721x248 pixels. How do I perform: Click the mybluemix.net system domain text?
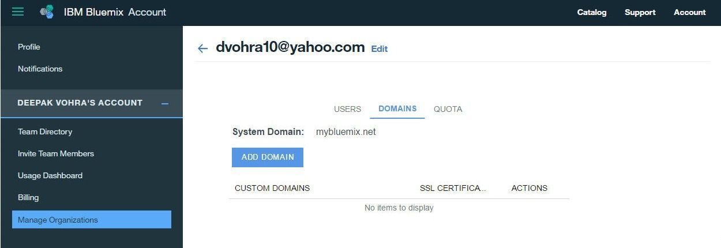click(x=346, y=131)
